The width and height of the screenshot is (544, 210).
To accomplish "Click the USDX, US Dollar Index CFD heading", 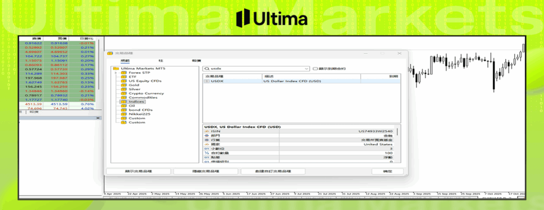I will click(x=242, y=127).
